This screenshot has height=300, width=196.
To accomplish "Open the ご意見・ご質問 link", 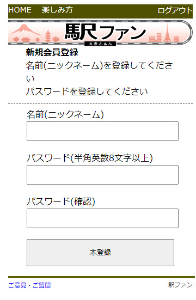I will pos(29,285).
